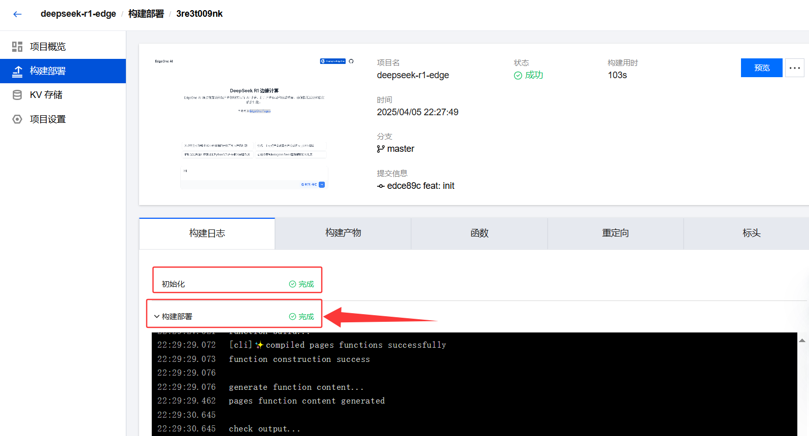This screenshot has width=809, height=436.
Task: Click 完成 check icon in 初始化 row
Action: click(292, 284)
